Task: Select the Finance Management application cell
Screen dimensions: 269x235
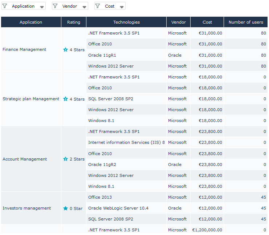Action: point(24,49)
